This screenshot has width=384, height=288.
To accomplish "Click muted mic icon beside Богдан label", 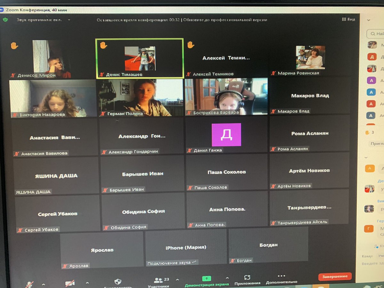I will click(233, 260).
